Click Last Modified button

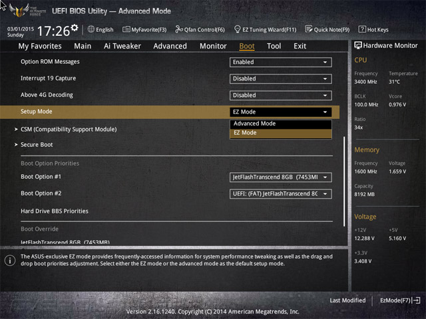pos(347,300)
